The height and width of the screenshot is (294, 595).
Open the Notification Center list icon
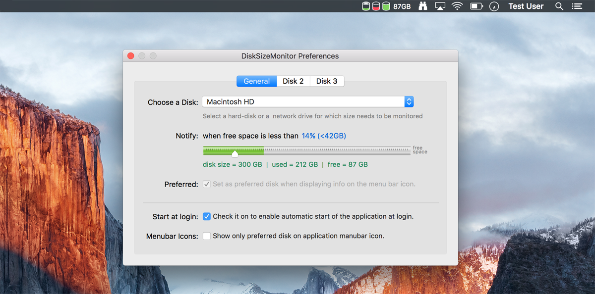tap(576, 6)
